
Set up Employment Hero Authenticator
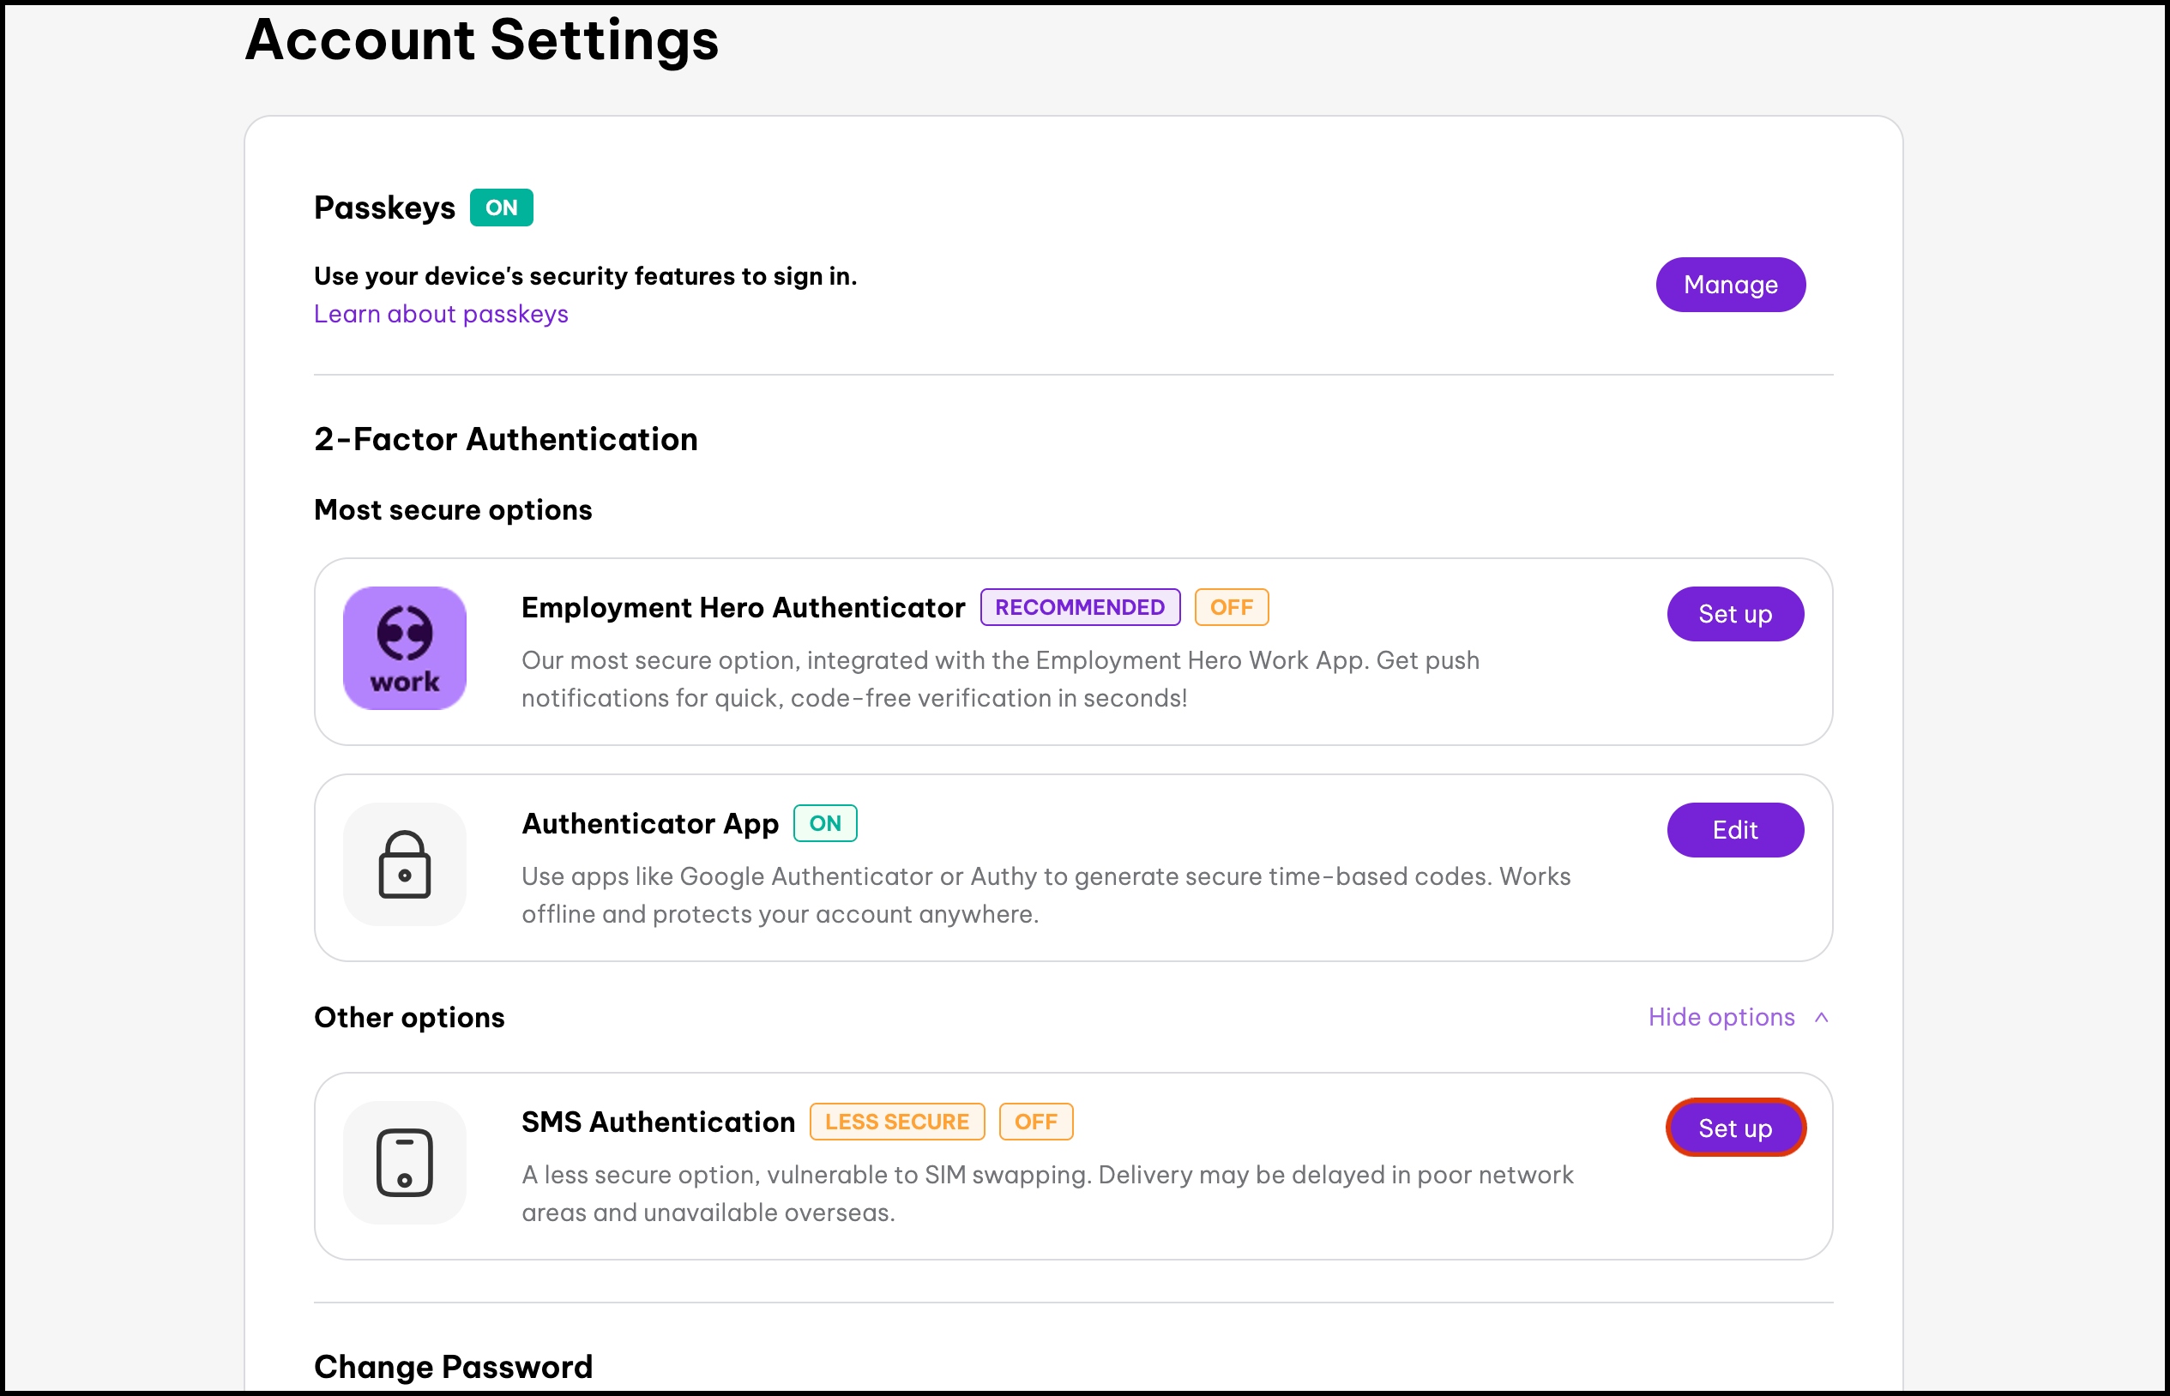(x=1734, y=614)
